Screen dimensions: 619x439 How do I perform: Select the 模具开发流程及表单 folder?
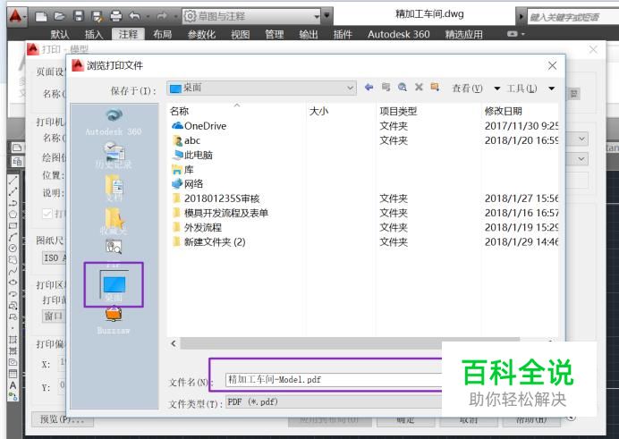click(365, 213)
